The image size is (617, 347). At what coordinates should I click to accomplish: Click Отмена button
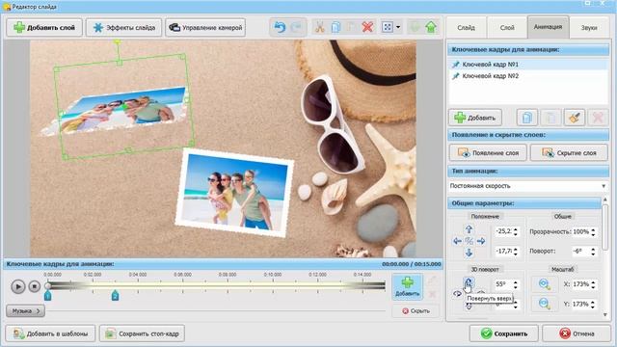tap(577, 334)
